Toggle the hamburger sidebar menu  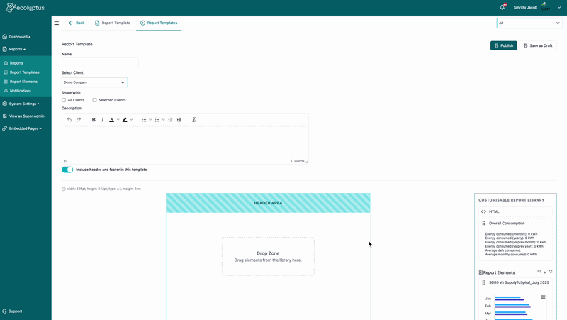57,23
